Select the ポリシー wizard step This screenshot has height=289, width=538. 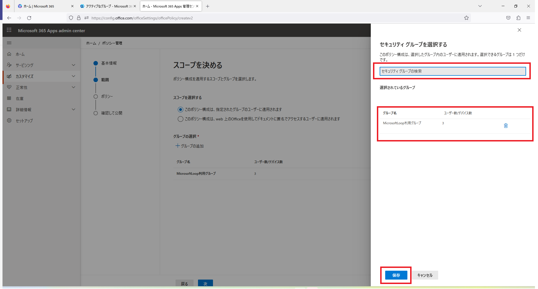(104, 97)
